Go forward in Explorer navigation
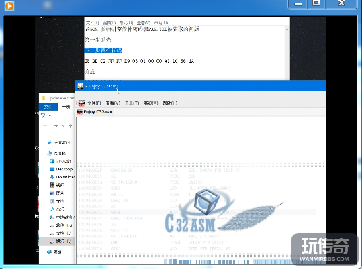 [55, 126]
